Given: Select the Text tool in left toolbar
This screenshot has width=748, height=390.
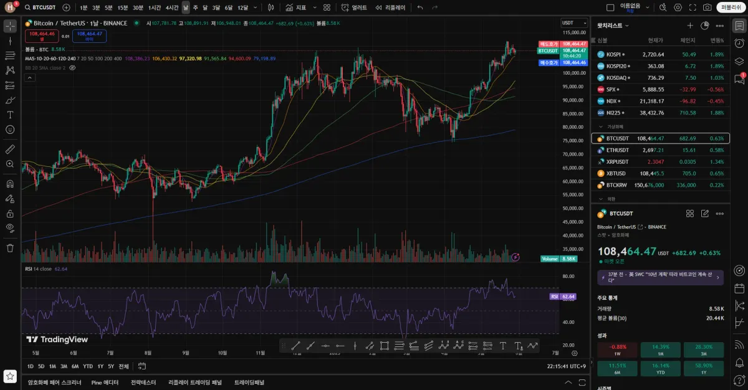Looking at the screenshot, I should [10, 115].
